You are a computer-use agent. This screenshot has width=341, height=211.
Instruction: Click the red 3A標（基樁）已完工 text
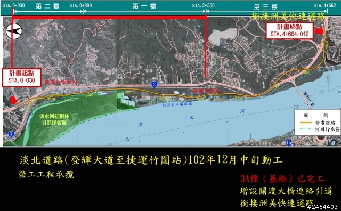(x=282, y=179)
